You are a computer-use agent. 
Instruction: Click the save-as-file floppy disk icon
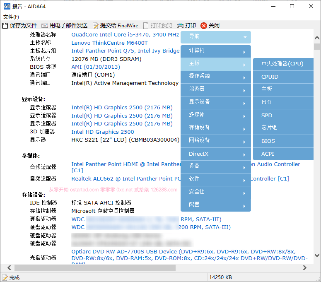pyautogui.click(x=5, y=26)
